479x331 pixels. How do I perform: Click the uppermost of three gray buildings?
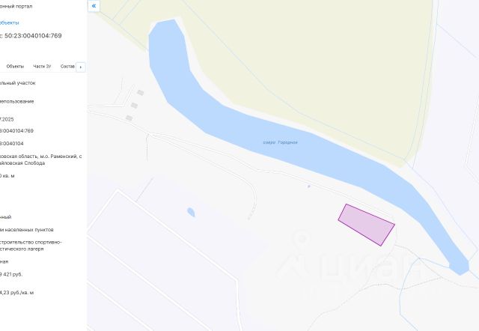pos(140,93)
